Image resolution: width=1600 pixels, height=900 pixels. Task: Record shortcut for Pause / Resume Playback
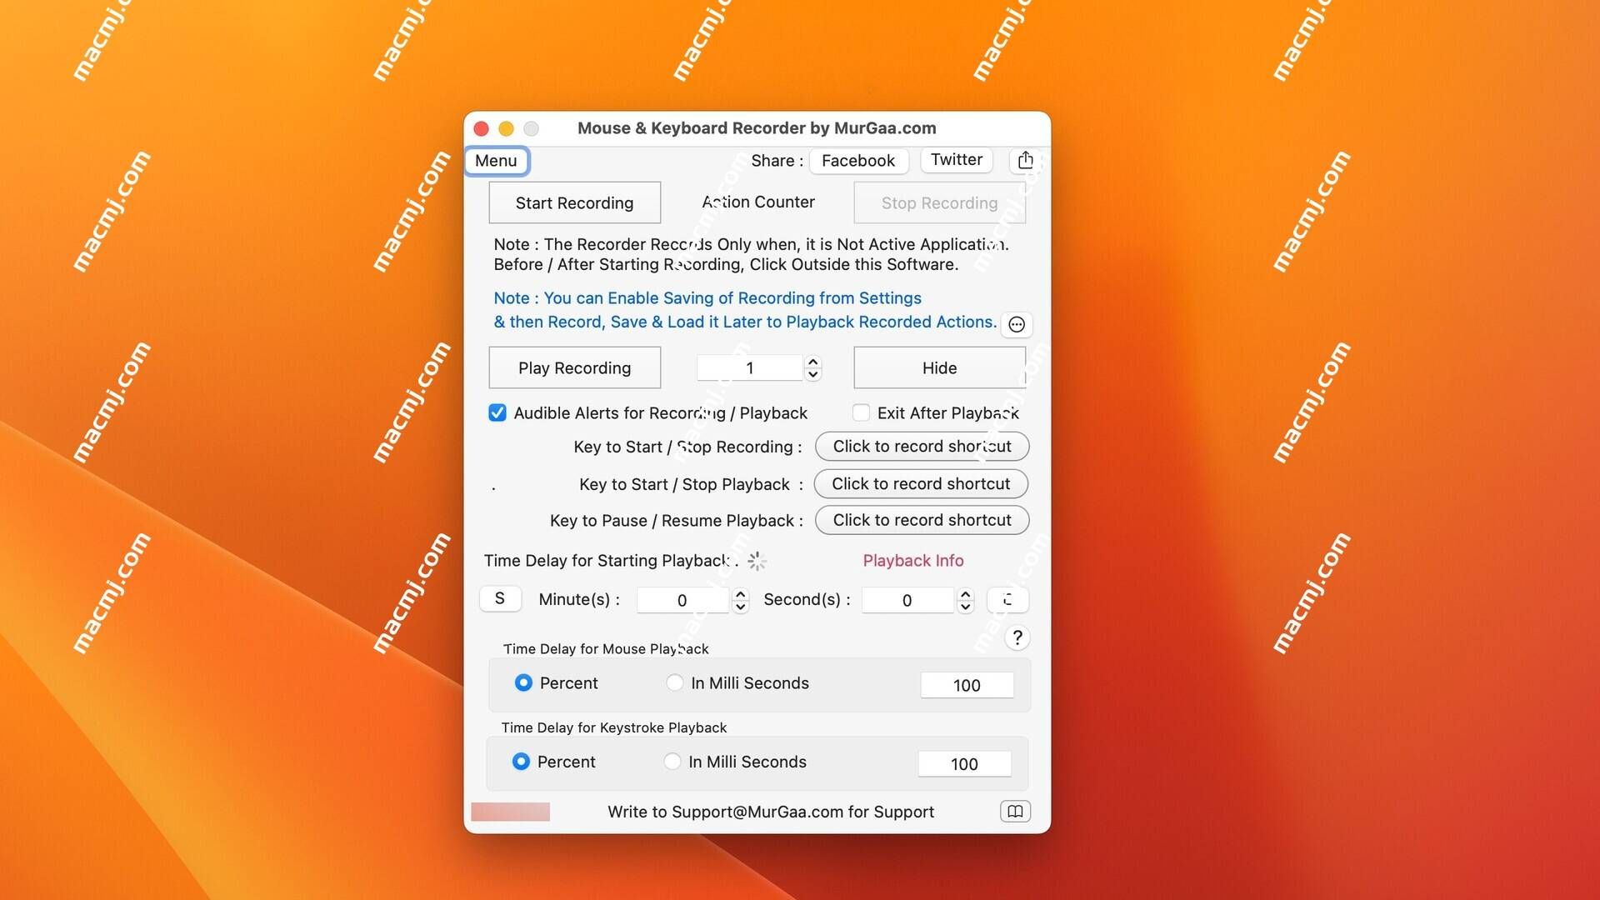click(x=922, y=520)
